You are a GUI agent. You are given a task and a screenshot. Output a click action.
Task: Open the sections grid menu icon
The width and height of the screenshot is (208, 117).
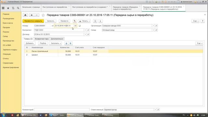point(3,8)
